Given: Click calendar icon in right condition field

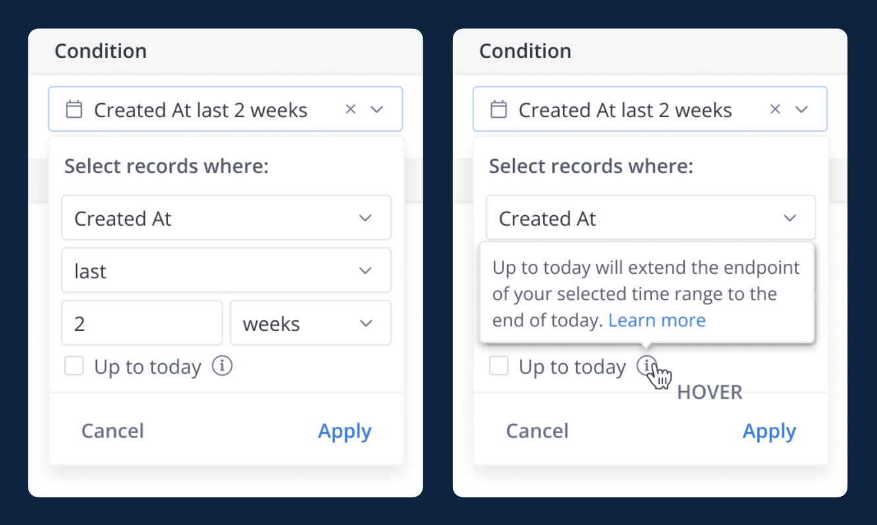Looking at the screenshot, I should click(x=499, y=110).
